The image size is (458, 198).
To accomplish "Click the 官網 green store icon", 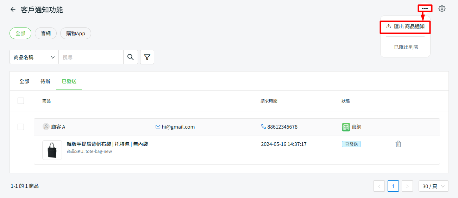I will tap(346, 127).
